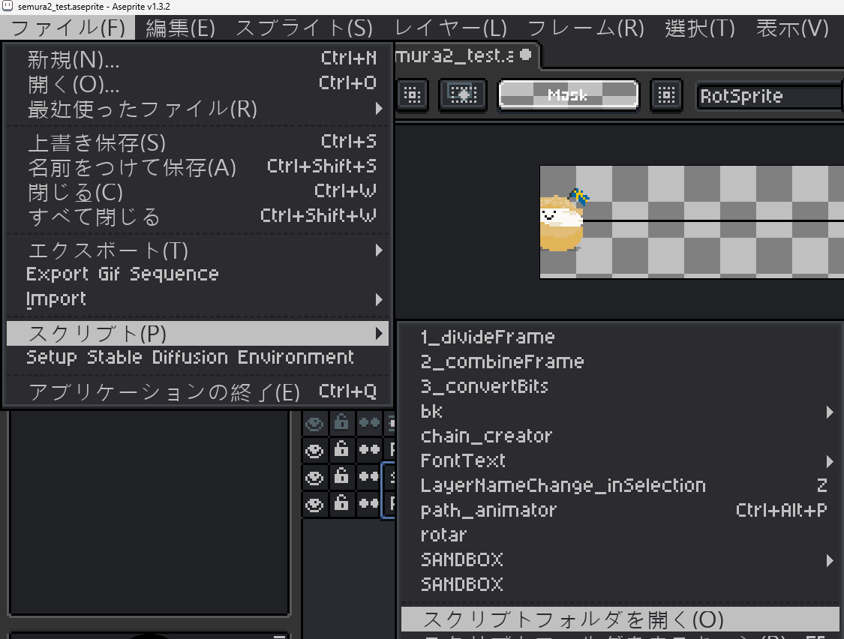Expand the エクスポート(T) submenu arrow
The width and height of the screenshot is (844, 639).
coord(379,250)
